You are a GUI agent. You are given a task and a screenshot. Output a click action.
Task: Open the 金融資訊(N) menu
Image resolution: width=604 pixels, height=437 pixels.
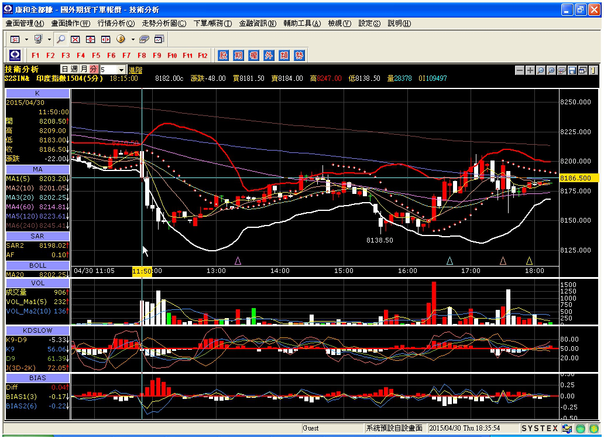click(x=258, y=23)
